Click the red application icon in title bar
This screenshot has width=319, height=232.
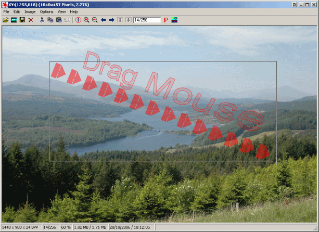tap(5, 5)
